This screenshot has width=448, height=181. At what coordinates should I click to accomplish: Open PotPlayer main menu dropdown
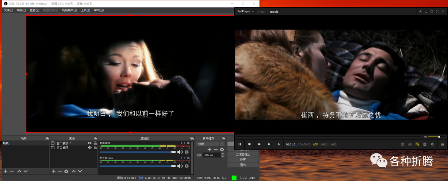tap(246, 12)
